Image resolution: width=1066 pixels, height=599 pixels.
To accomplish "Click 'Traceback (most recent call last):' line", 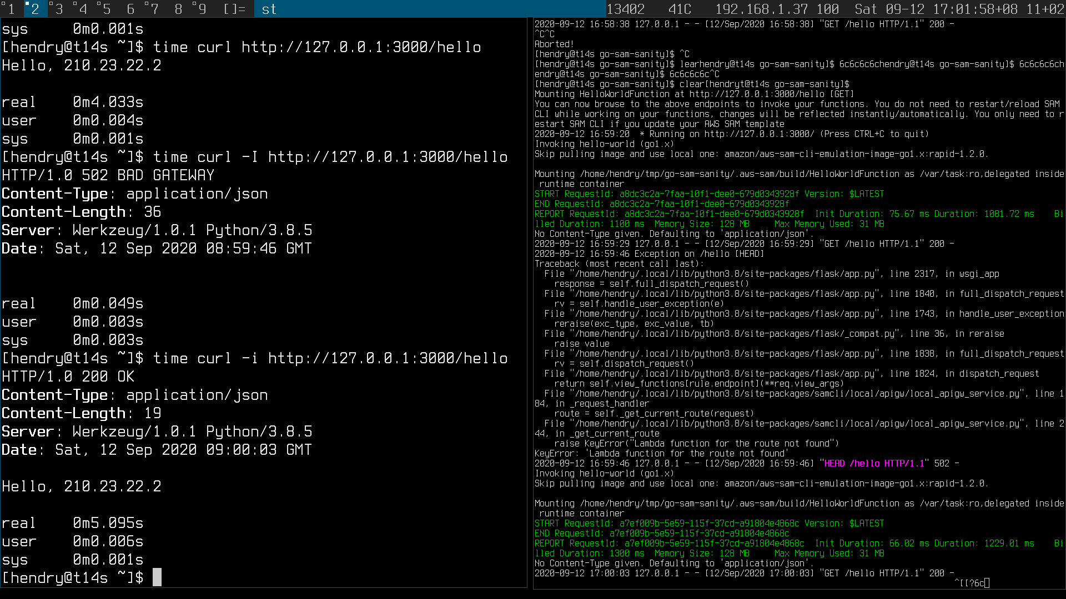I will [619, 264].
